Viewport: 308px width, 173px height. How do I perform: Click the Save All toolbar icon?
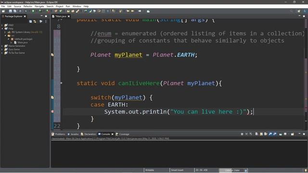(x=15, y=11)
